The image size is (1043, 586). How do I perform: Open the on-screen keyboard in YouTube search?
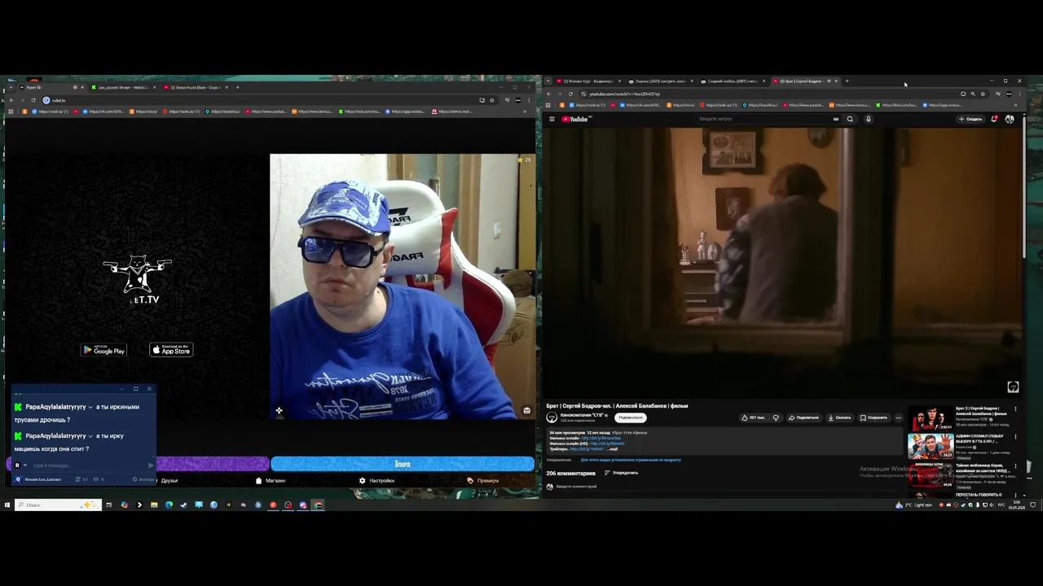click(x=836, y=119)
